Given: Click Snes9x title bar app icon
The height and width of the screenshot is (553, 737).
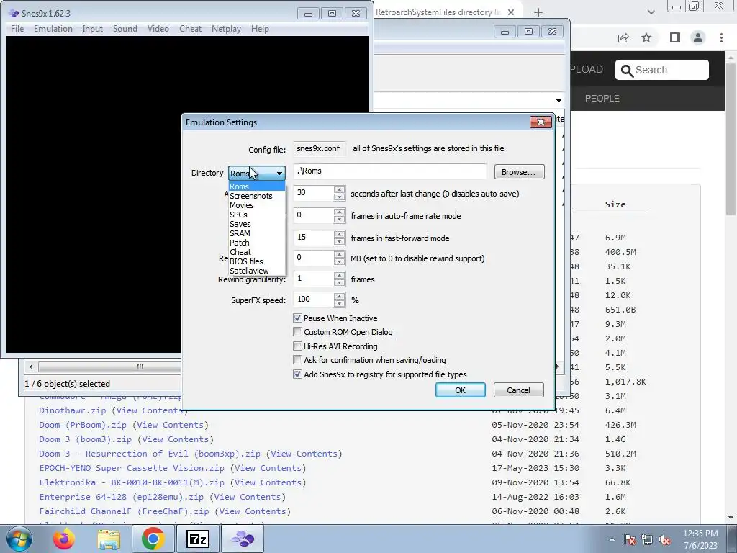Looking at the screenshot, I should (x=14, y=13).
